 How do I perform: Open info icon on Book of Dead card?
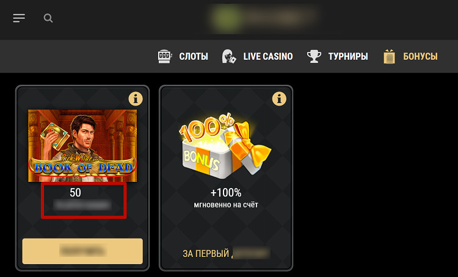(x=136, y=99)
